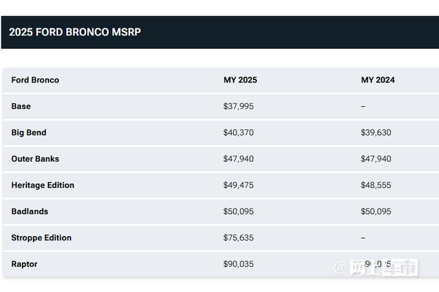Click the $39,630 Big Bend 2024 price
Viewport: 439px width, 292px height.
coord(376,132)
